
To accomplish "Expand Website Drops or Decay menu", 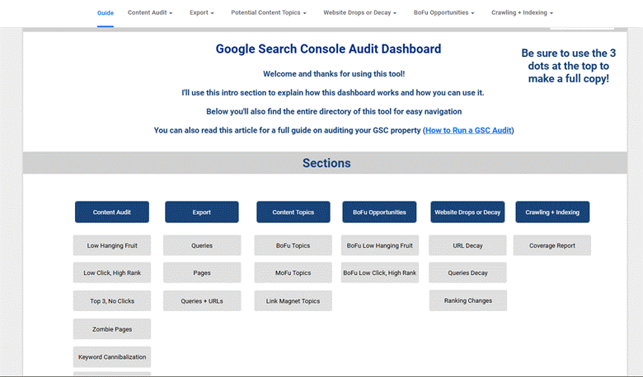I will [359, 12].
